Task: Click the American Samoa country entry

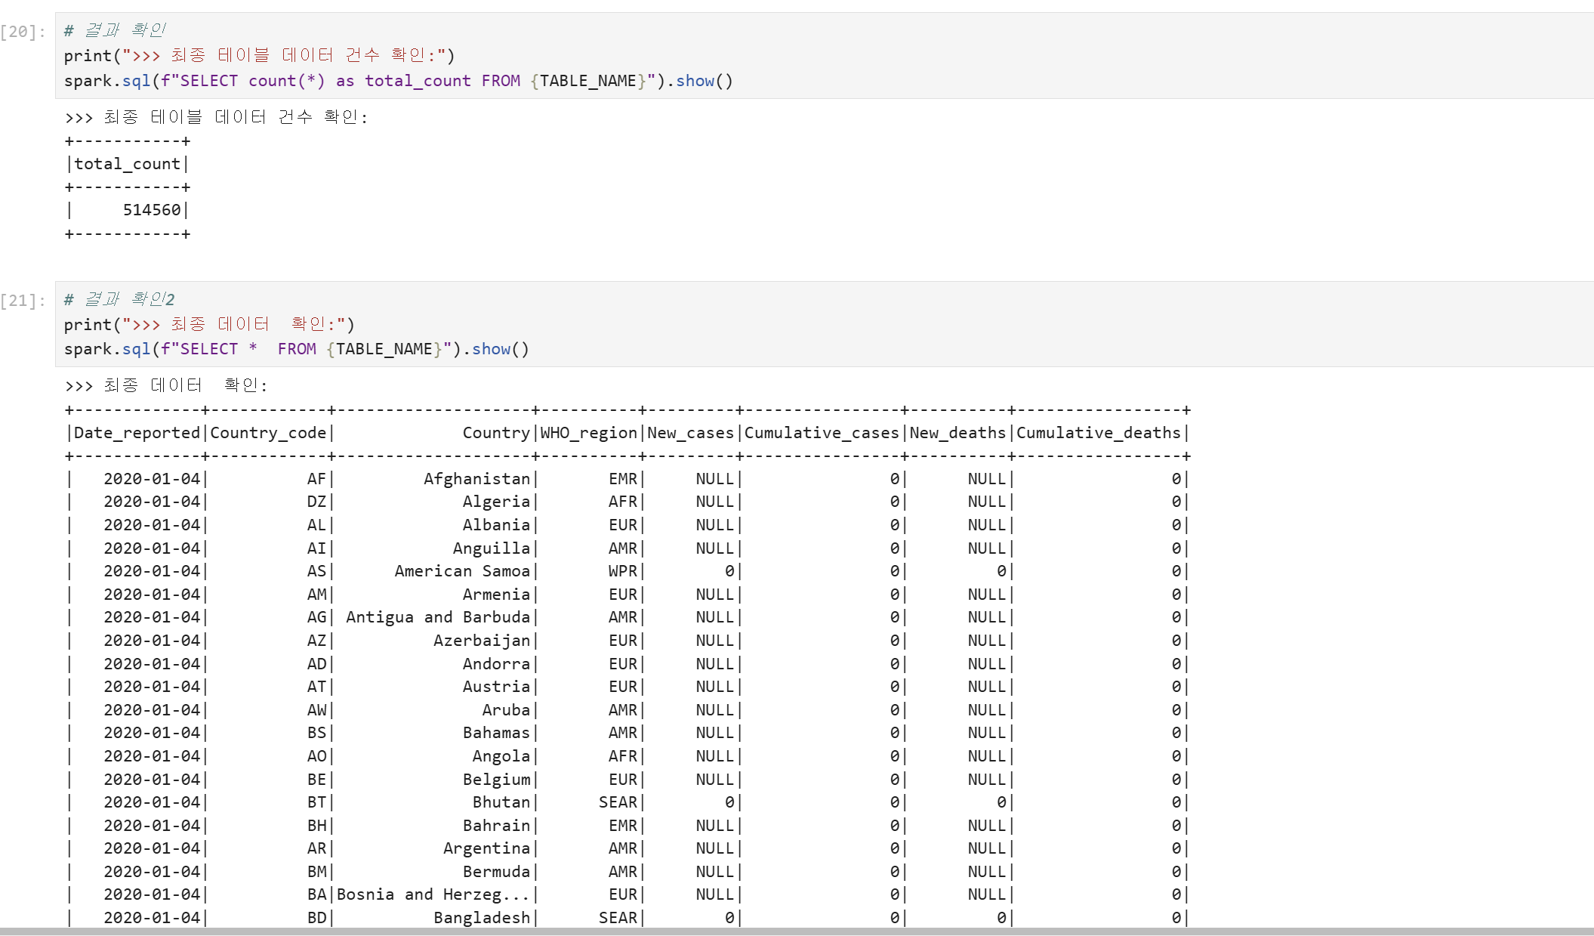Action: tap(462, 571)
